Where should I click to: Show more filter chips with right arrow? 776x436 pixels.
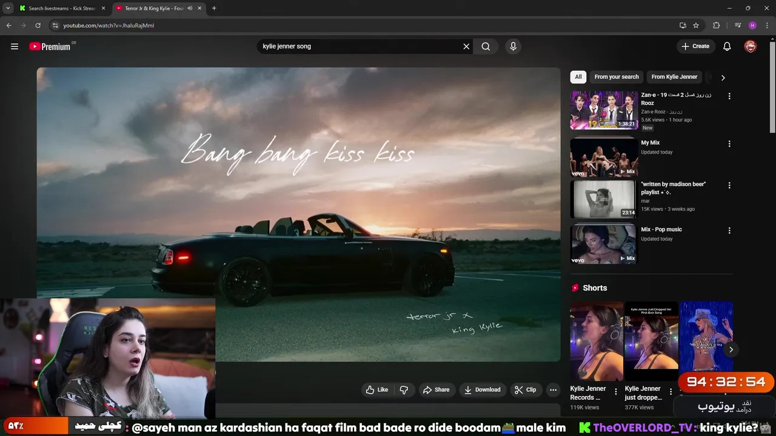[x=723, y=78]
